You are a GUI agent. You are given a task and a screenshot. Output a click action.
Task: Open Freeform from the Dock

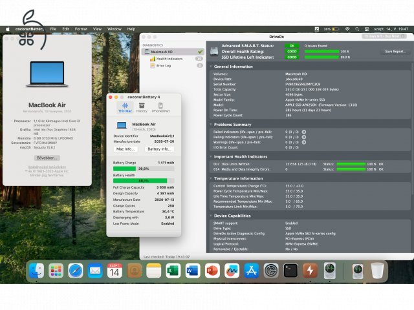point(232,271)
